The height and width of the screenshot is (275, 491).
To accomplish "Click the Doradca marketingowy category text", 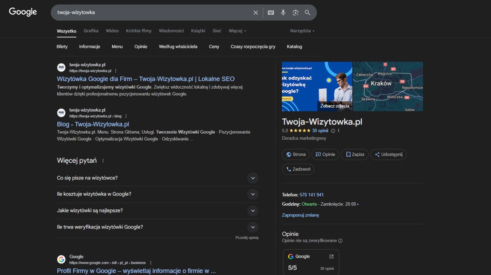I will (x=304, y=138).
